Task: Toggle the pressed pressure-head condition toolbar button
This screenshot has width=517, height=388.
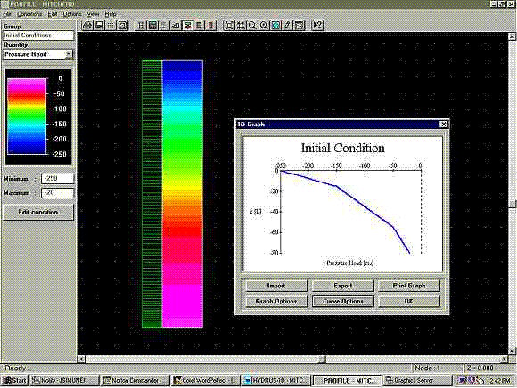Action: [x=187, y=25]
